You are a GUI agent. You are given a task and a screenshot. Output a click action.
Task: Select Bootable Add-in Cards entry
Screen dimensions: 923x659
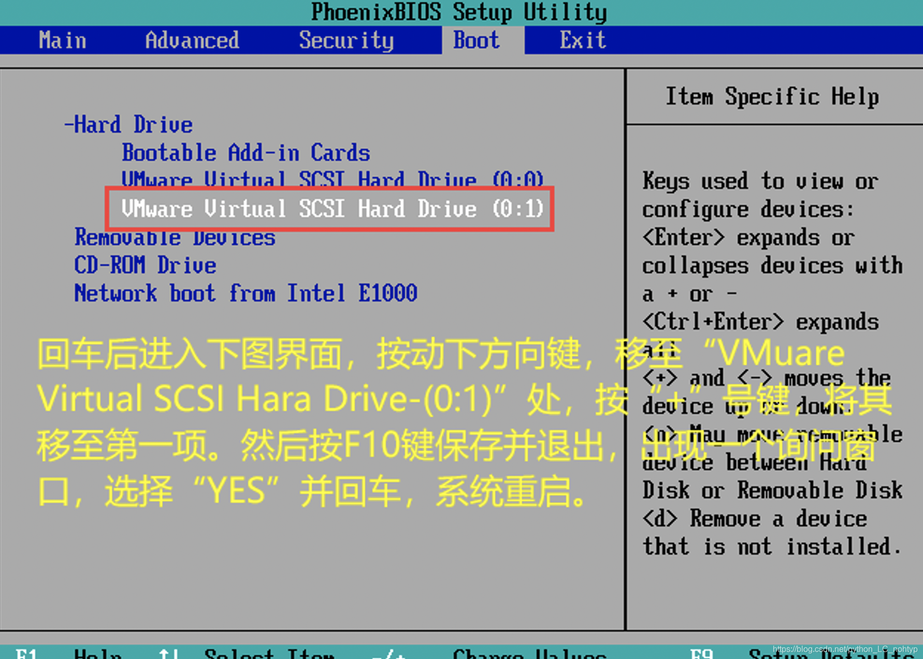246,153
